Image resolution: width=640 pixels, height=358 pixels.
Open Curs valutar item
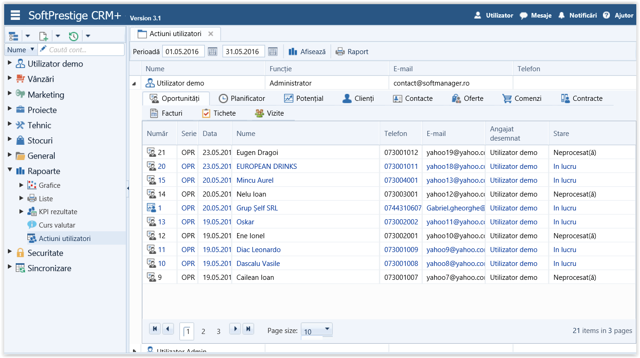(57, 225)
